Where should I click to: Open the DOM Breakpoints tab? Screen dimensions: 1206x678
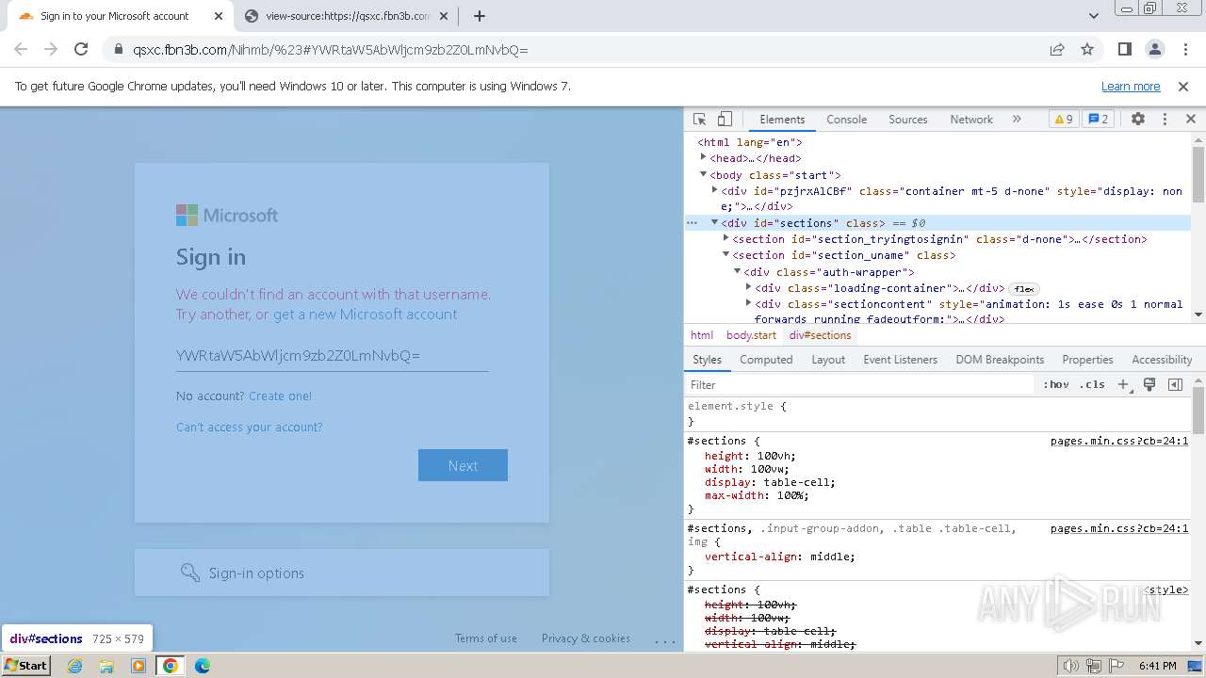[1000, 360]
